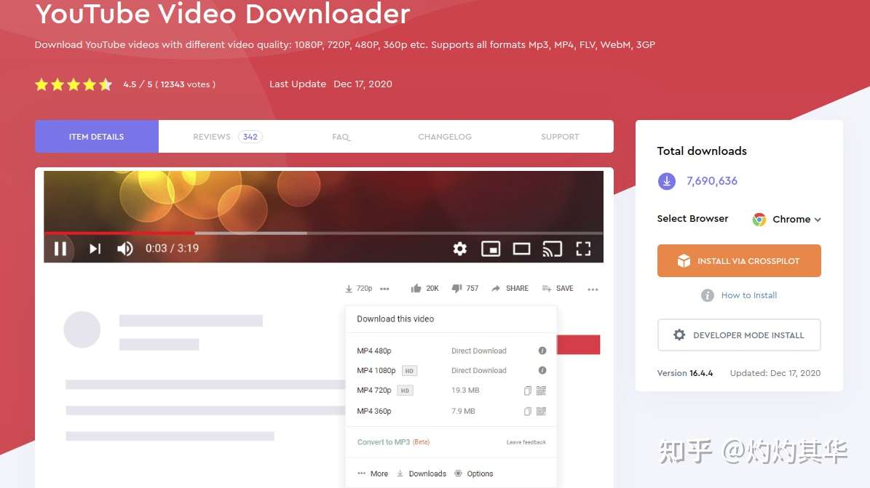Click the total downloads arrow icon
The height and width of the screenshot is (488, 870).
pyautogui.click(x=666, y=181)
